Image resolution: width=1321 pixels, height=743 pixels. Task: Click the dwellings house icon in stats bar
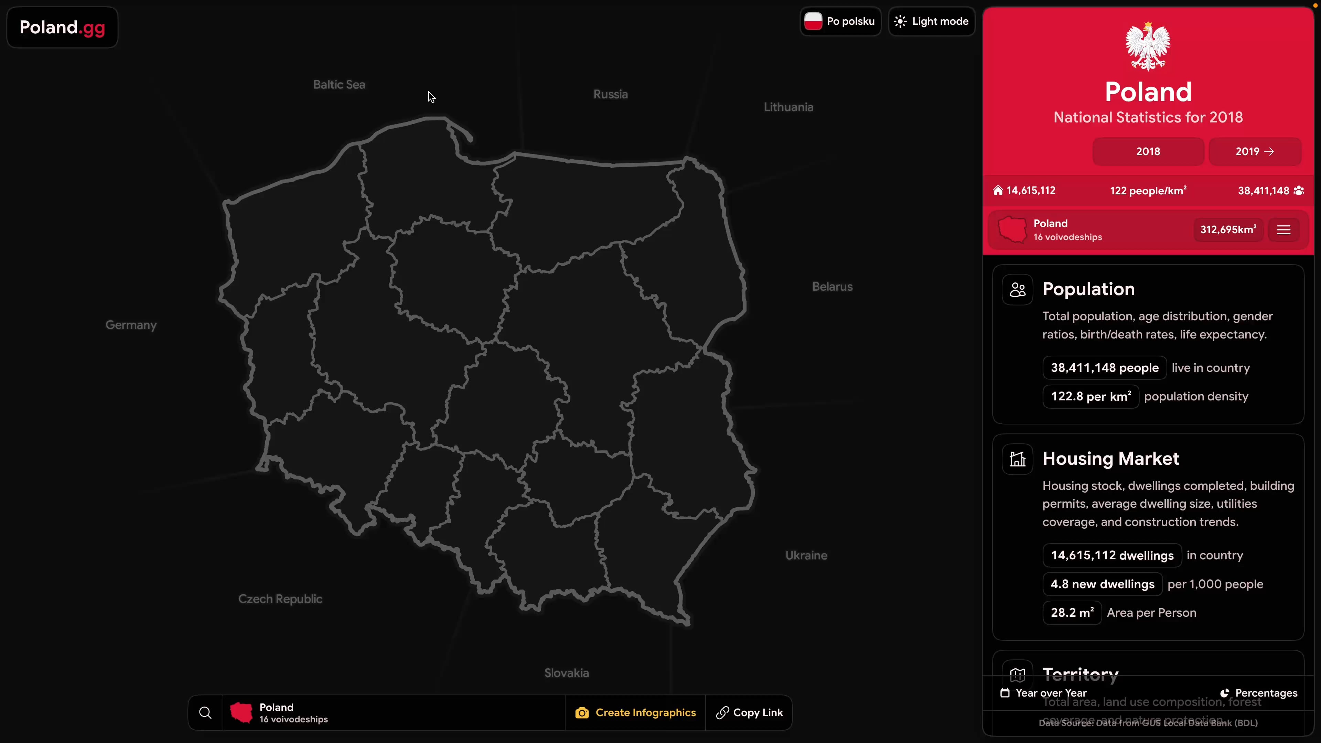(x=998, y=191)
